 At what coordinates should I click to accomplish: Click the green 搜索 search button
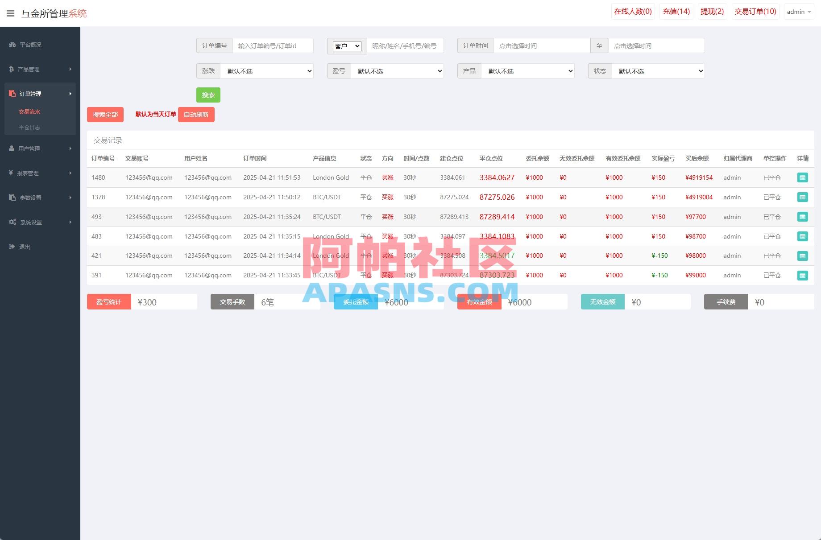click(208, 95)
